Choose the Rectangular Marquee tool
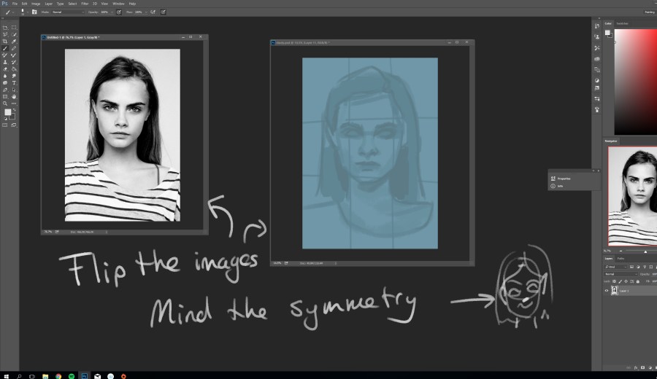The image size is (657, 379). click(14, 28)
